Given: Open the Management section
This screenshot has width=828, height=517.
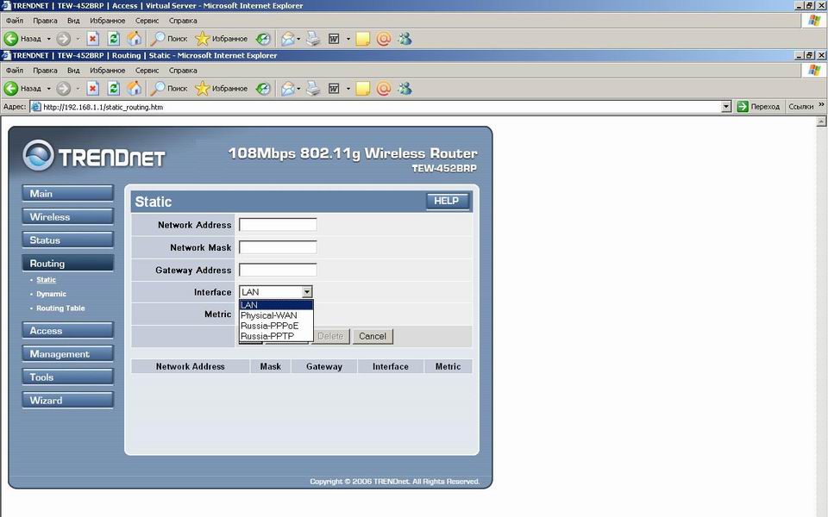Looking at the screenshot, I should 67,354.
